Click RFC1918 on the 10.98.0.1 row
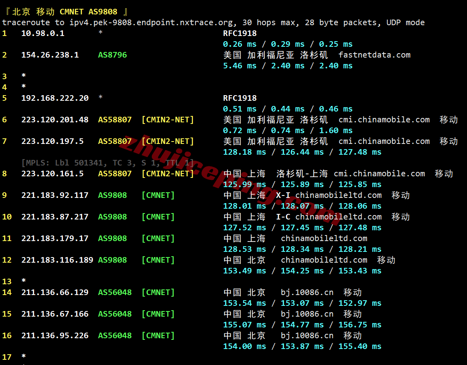Viewport: 467px width, 365px height. (x=240, y=33)
